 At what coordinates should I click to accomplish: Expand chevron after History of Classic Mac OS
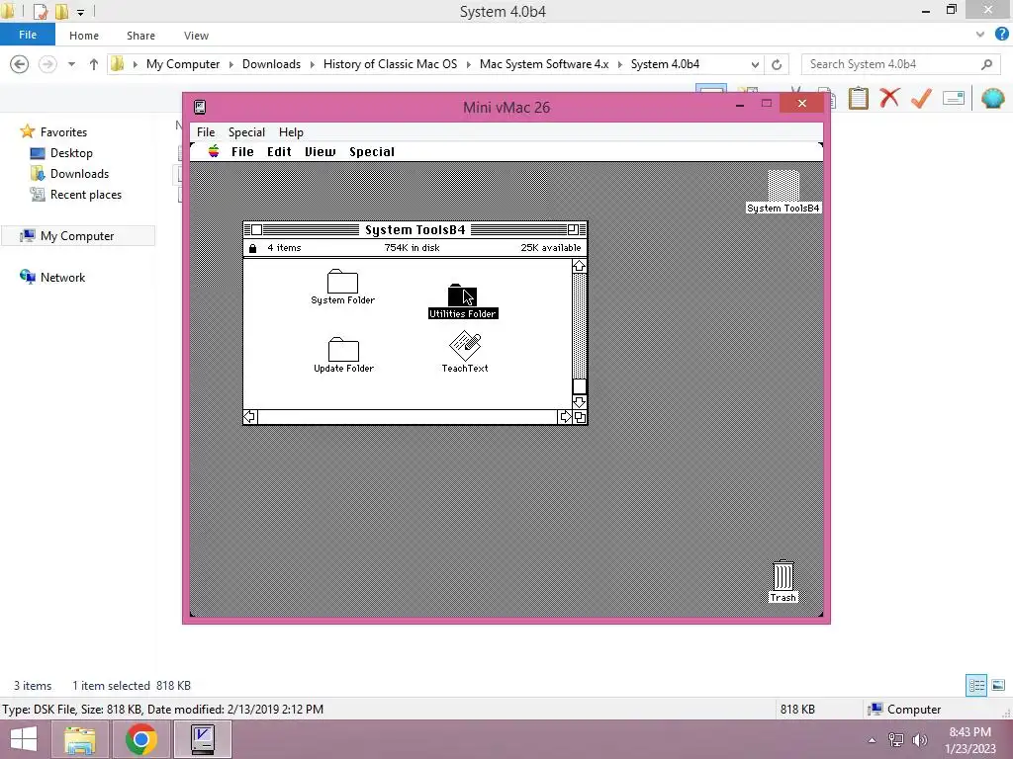coord(468,64)
